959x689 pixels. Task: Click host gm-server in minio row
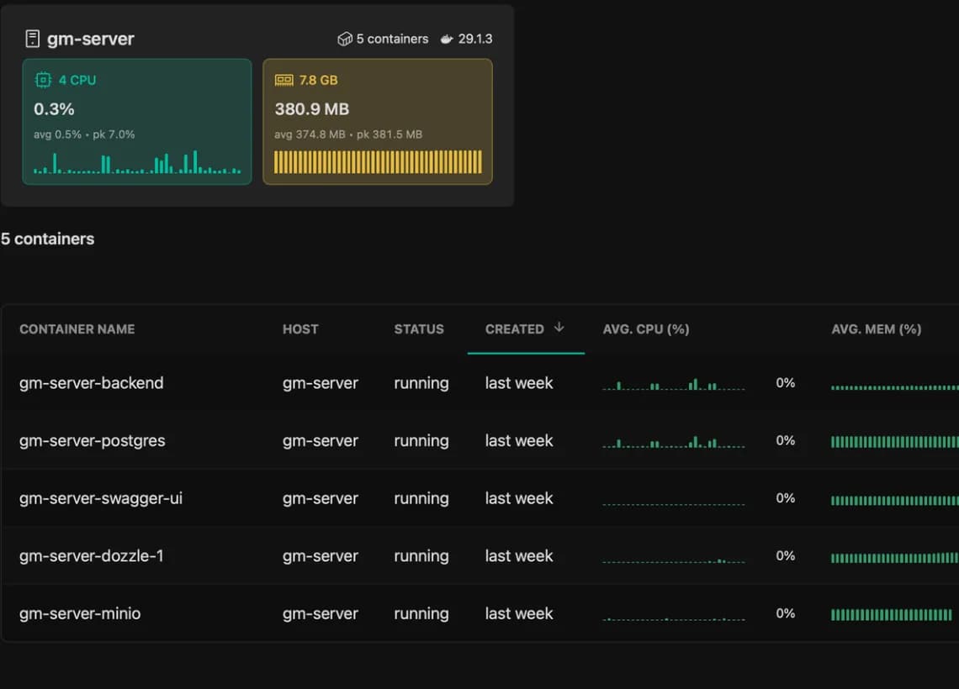click(321, 614)
